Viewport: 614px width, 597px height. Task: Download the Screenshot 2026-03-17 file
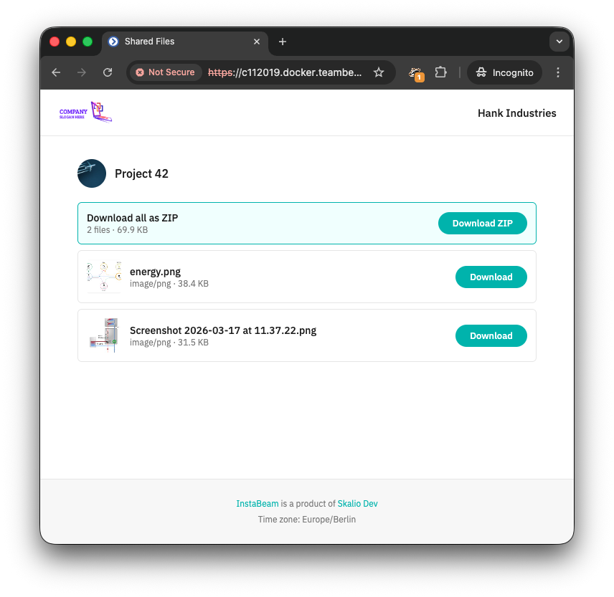491,336
